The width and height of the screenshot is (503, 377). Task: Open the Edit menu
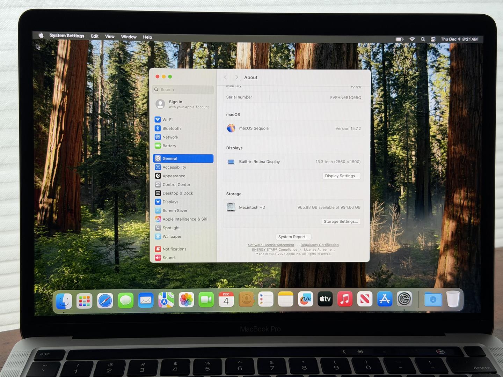click(x=95, y=36)
